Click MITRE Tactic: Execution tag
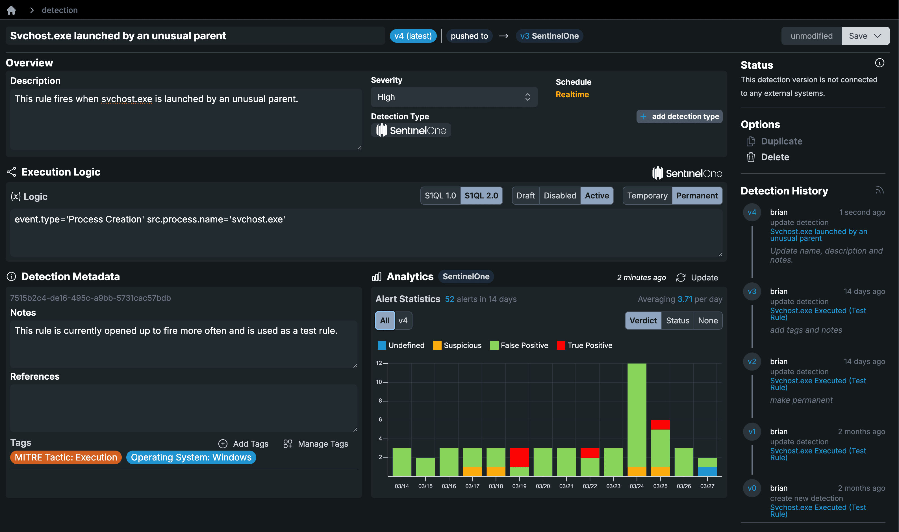This screenshot has width=899, height=532. click(x=66, y=457)
